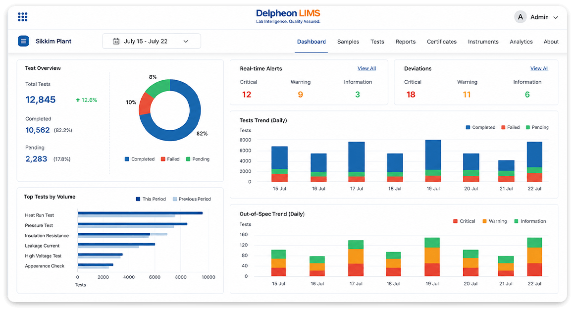Toggle Pending legend in Tests Trend
Screen dimensions: 574x311
[537, 127]
